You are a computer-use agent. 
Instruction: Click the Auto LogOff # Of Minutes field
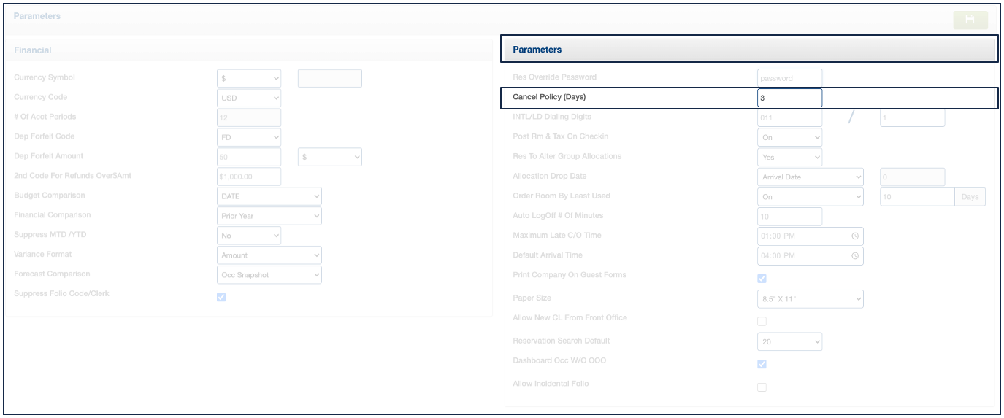point(789,217)
